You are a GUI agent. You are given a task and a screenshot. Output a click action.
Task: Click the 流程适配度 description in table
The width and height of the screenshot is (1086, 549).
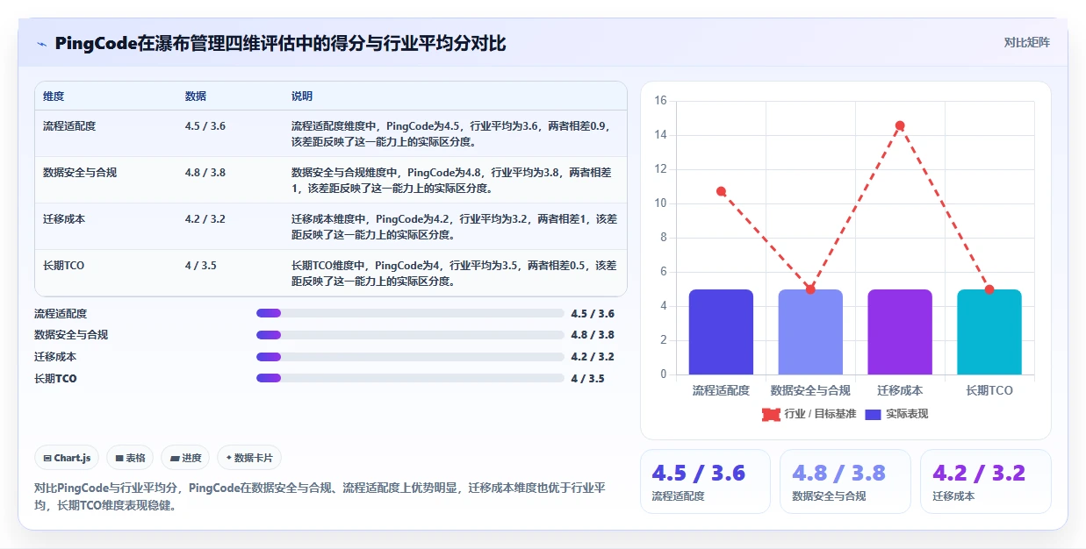(x=454, y=134)
